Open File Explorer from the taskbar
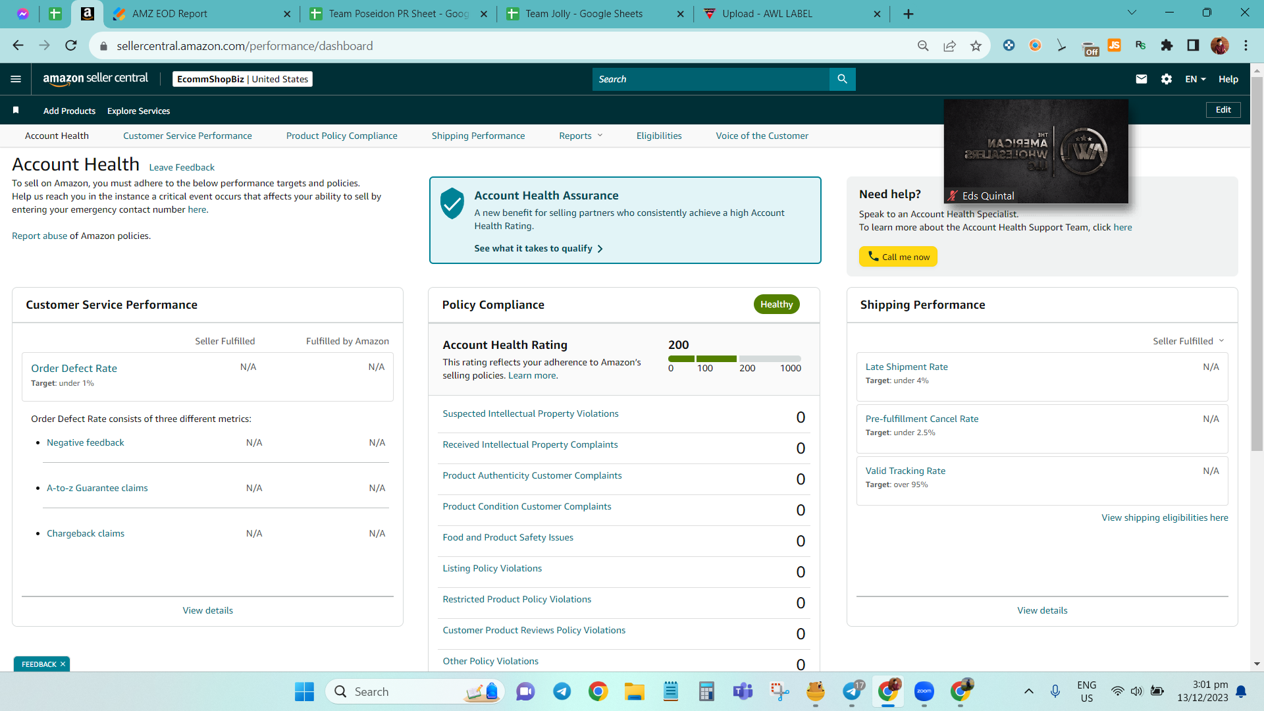Screen dimensions: 1264x711 635,691
